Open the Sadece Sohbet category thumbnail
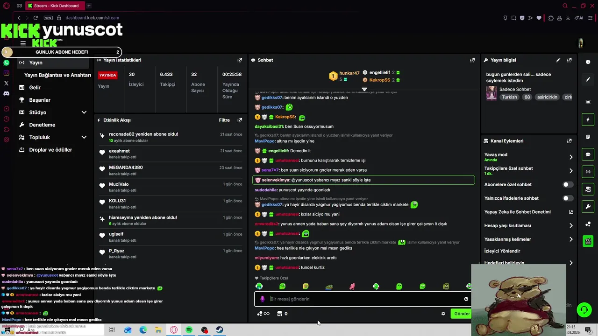The width and height of the screenshot is (598, 336). click(491, 93)
